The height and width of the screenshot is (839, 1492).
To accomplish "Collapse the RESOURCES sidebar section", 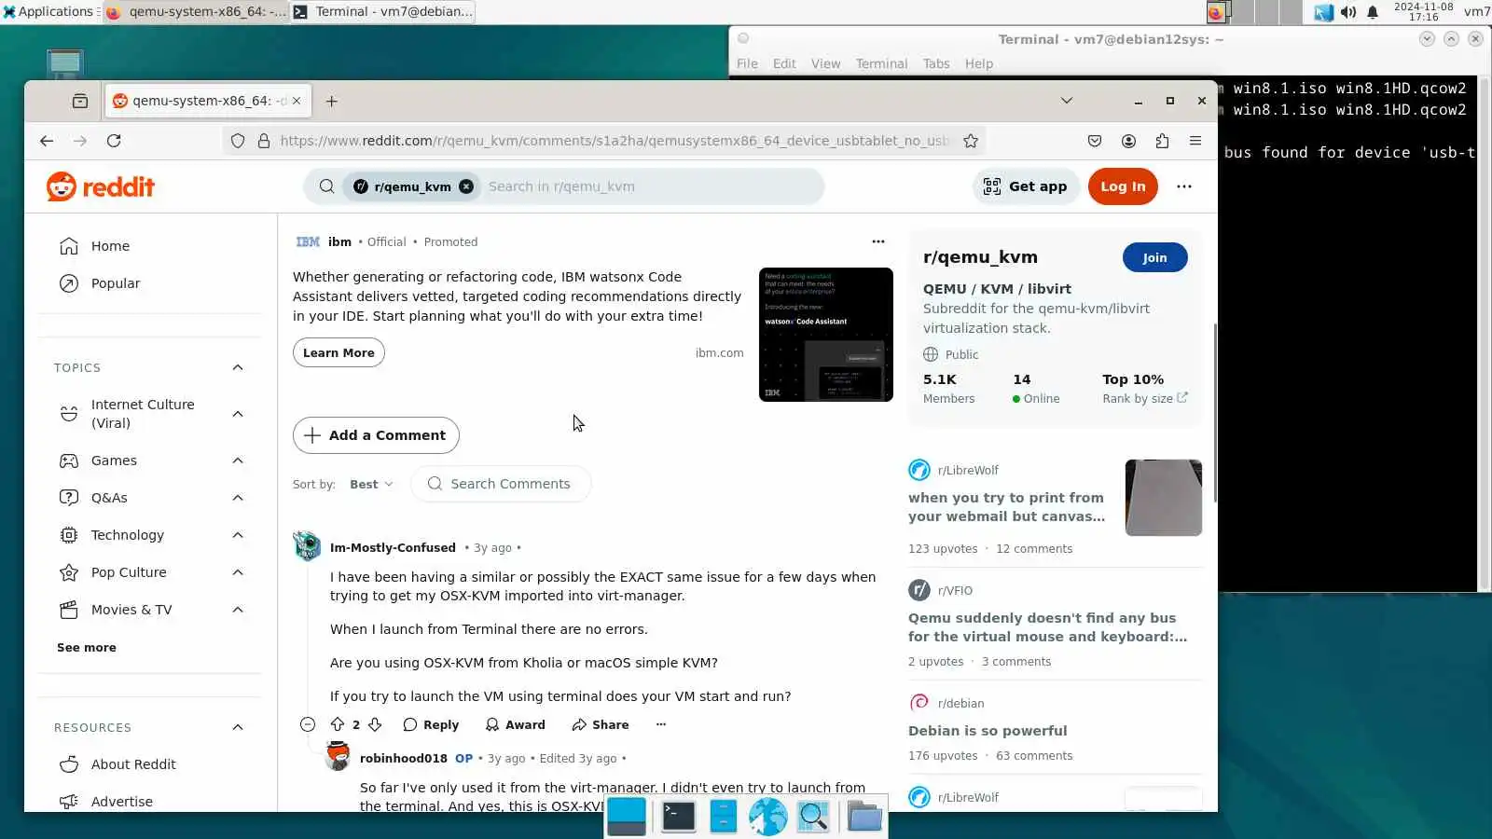I will tap(238, 727).
